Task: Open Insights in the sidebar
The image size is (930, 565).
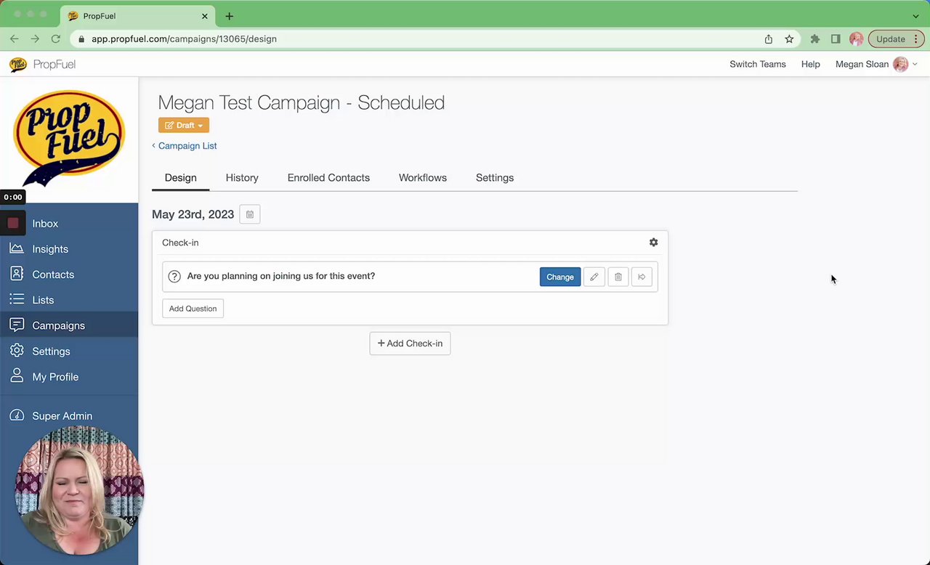Action: 50,249
